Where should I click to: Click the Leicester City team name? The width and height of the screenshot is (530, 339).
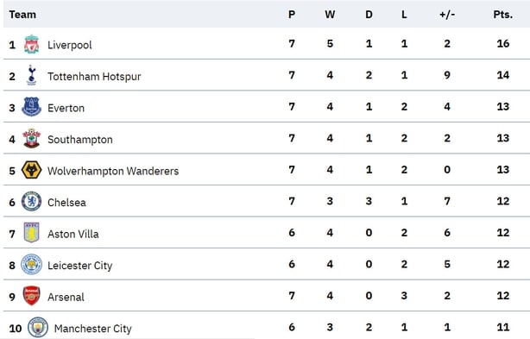tap(79, 266)
